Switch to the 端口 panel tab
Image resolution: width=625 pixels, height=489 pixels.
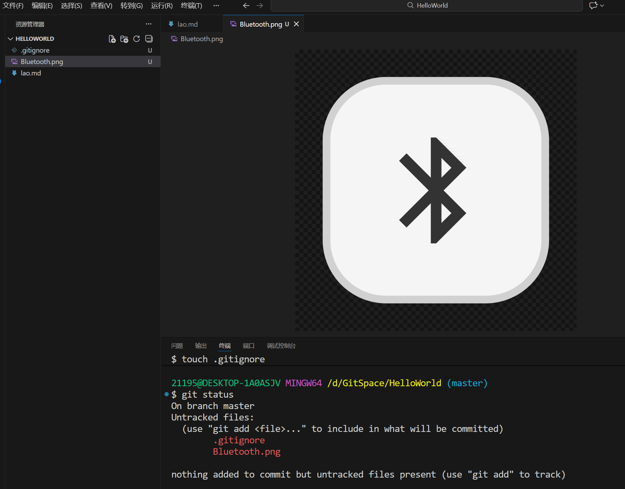click(x=248, y=346)
